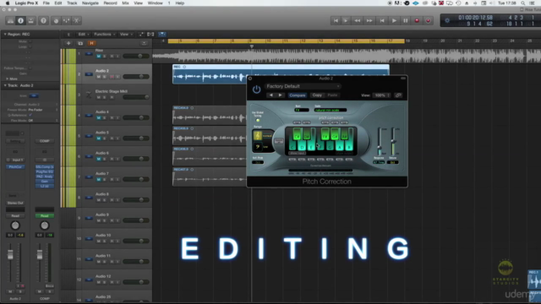
Task: Click the red Record button
Action: [417, 20]
